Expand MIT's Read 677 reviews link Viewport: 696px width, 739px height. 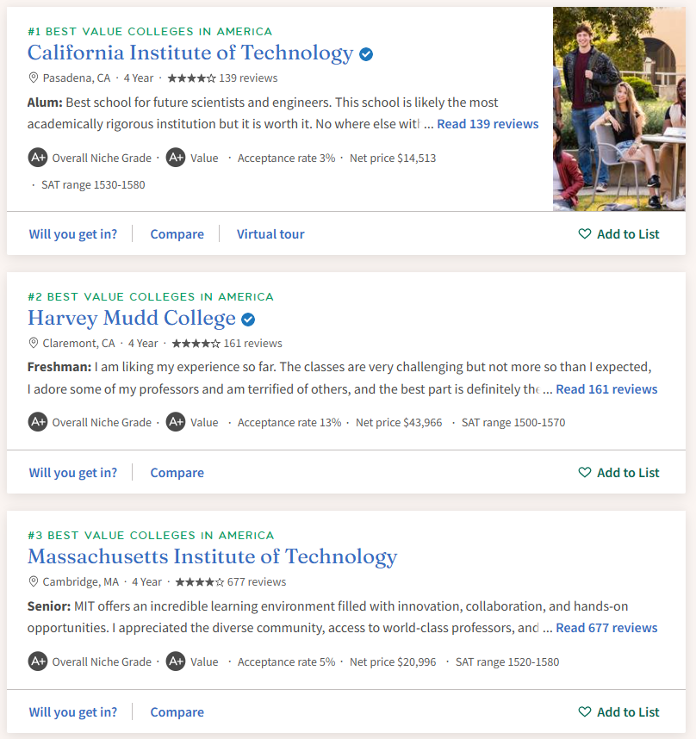tap(606, 628)
